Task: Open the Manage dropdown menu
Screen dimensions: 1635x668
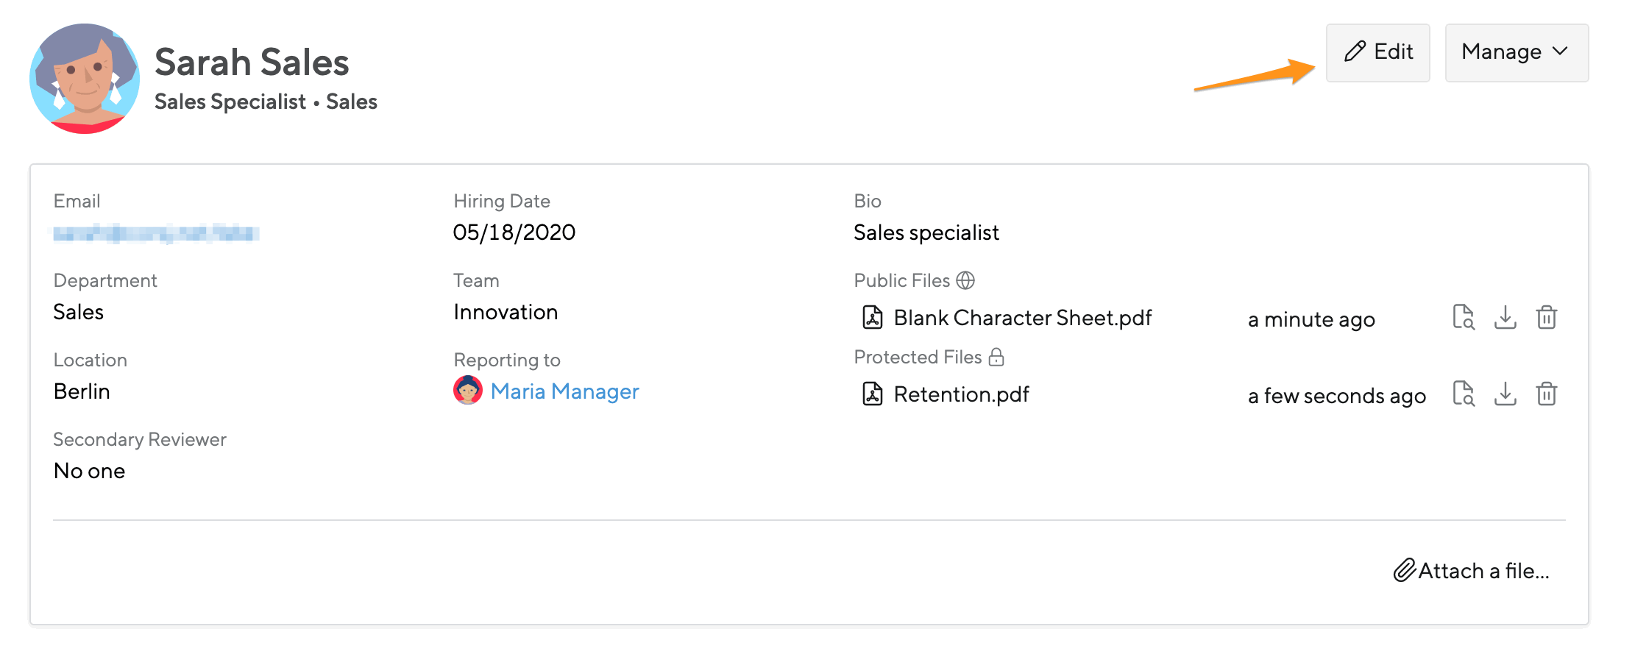Action: (1516, 52)
